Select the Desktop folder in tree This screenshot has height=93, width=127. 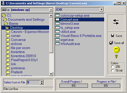click(25, 28)
